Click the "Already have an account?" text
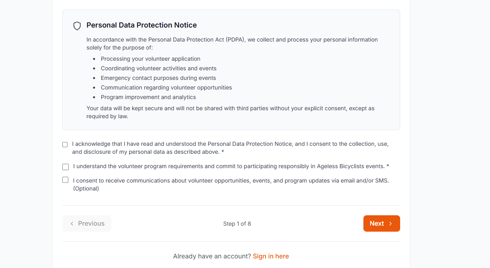Screen dimensions: 490x268 pos(212,256)
